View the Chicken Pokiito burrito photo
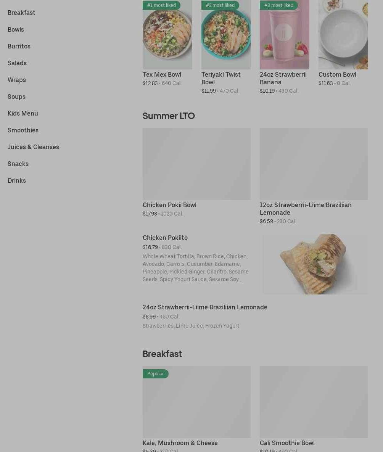The width and height of the screenshot is (383, 452). [315, 264]
